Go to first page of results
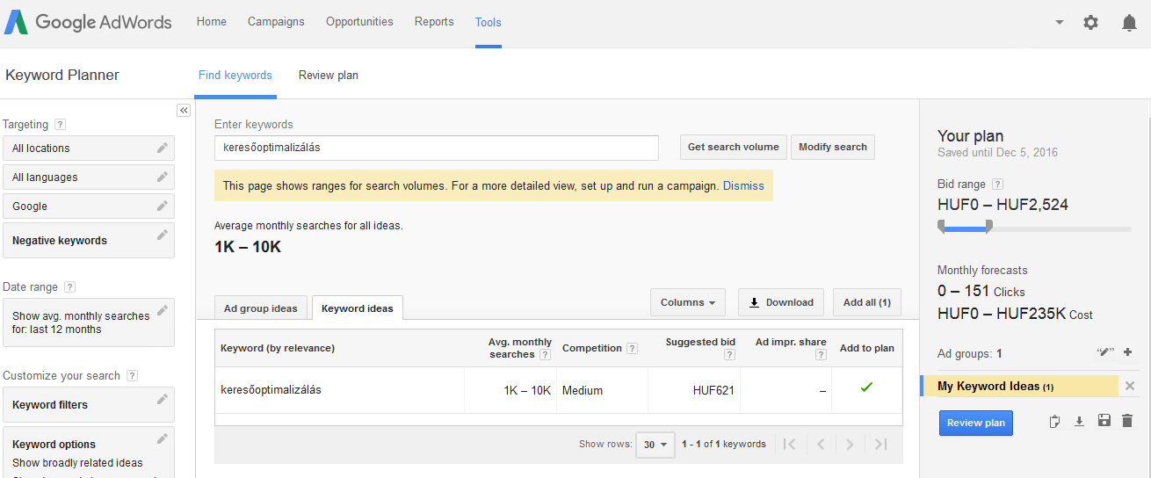Image resolution: width=1151 pixels, height=478 pixels. click(789, 445)
